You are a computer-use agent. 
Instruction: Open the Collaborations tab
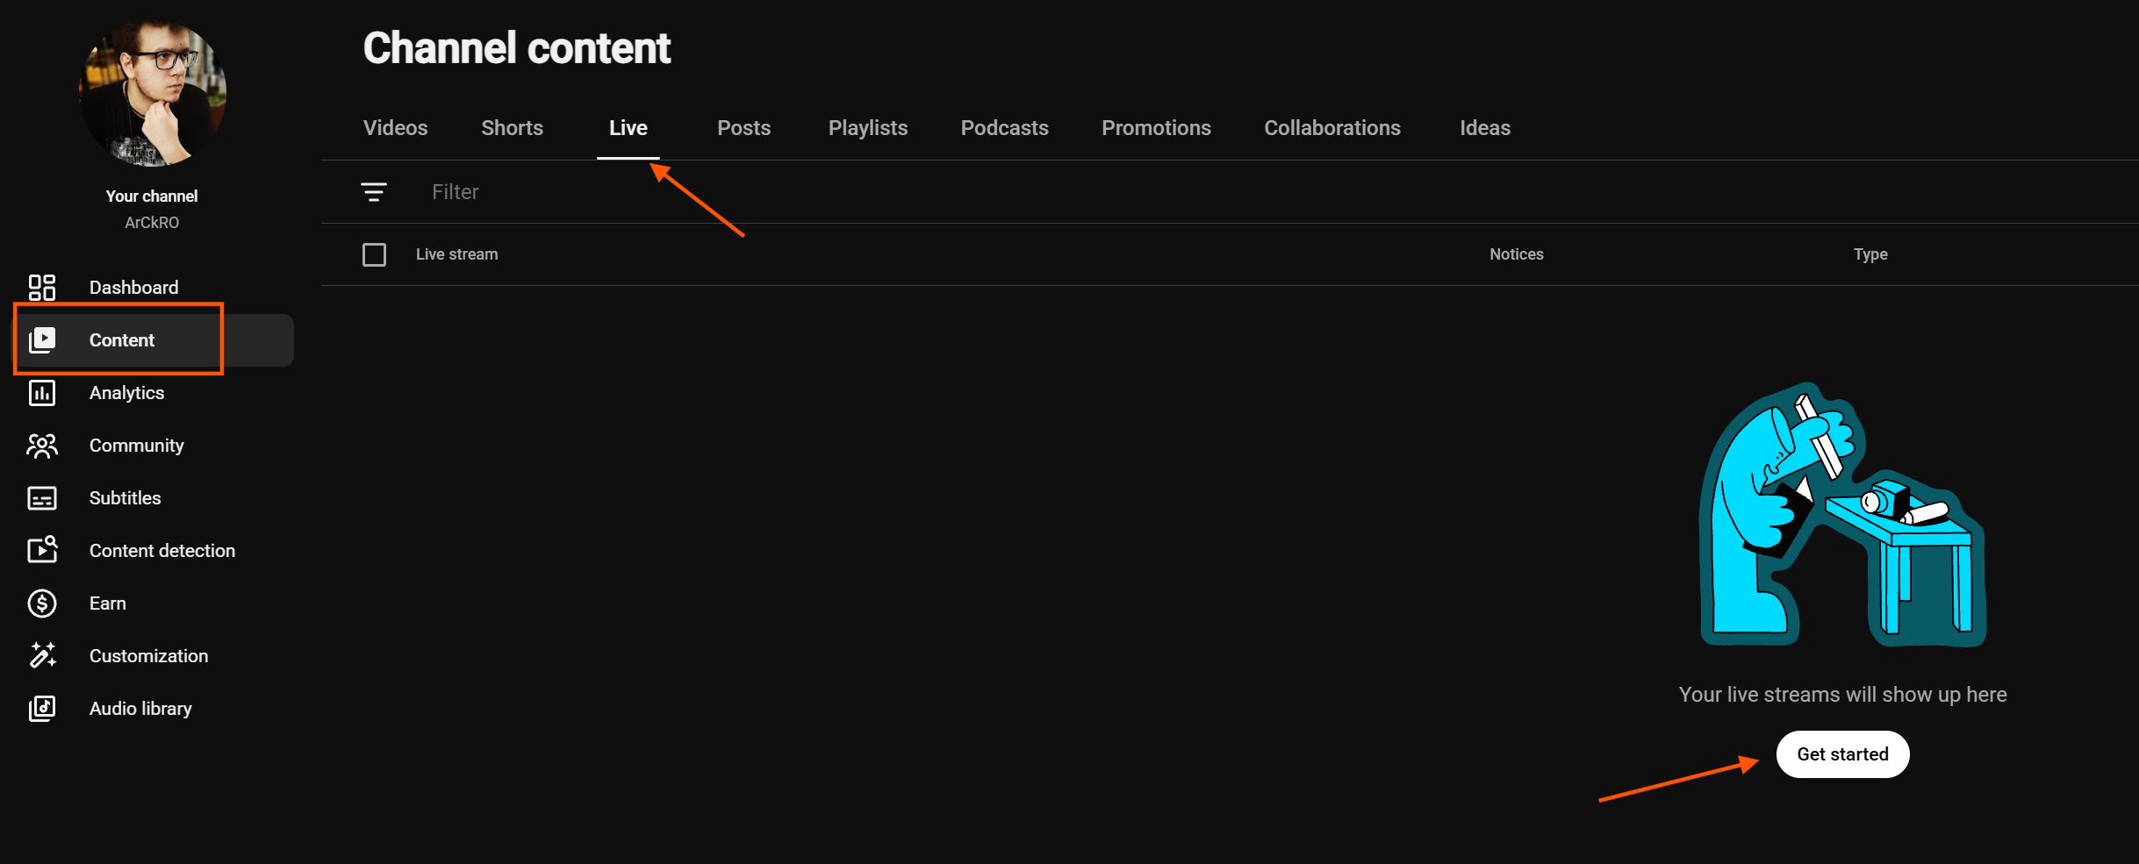pyautogui.click(x=1332, y=128)
